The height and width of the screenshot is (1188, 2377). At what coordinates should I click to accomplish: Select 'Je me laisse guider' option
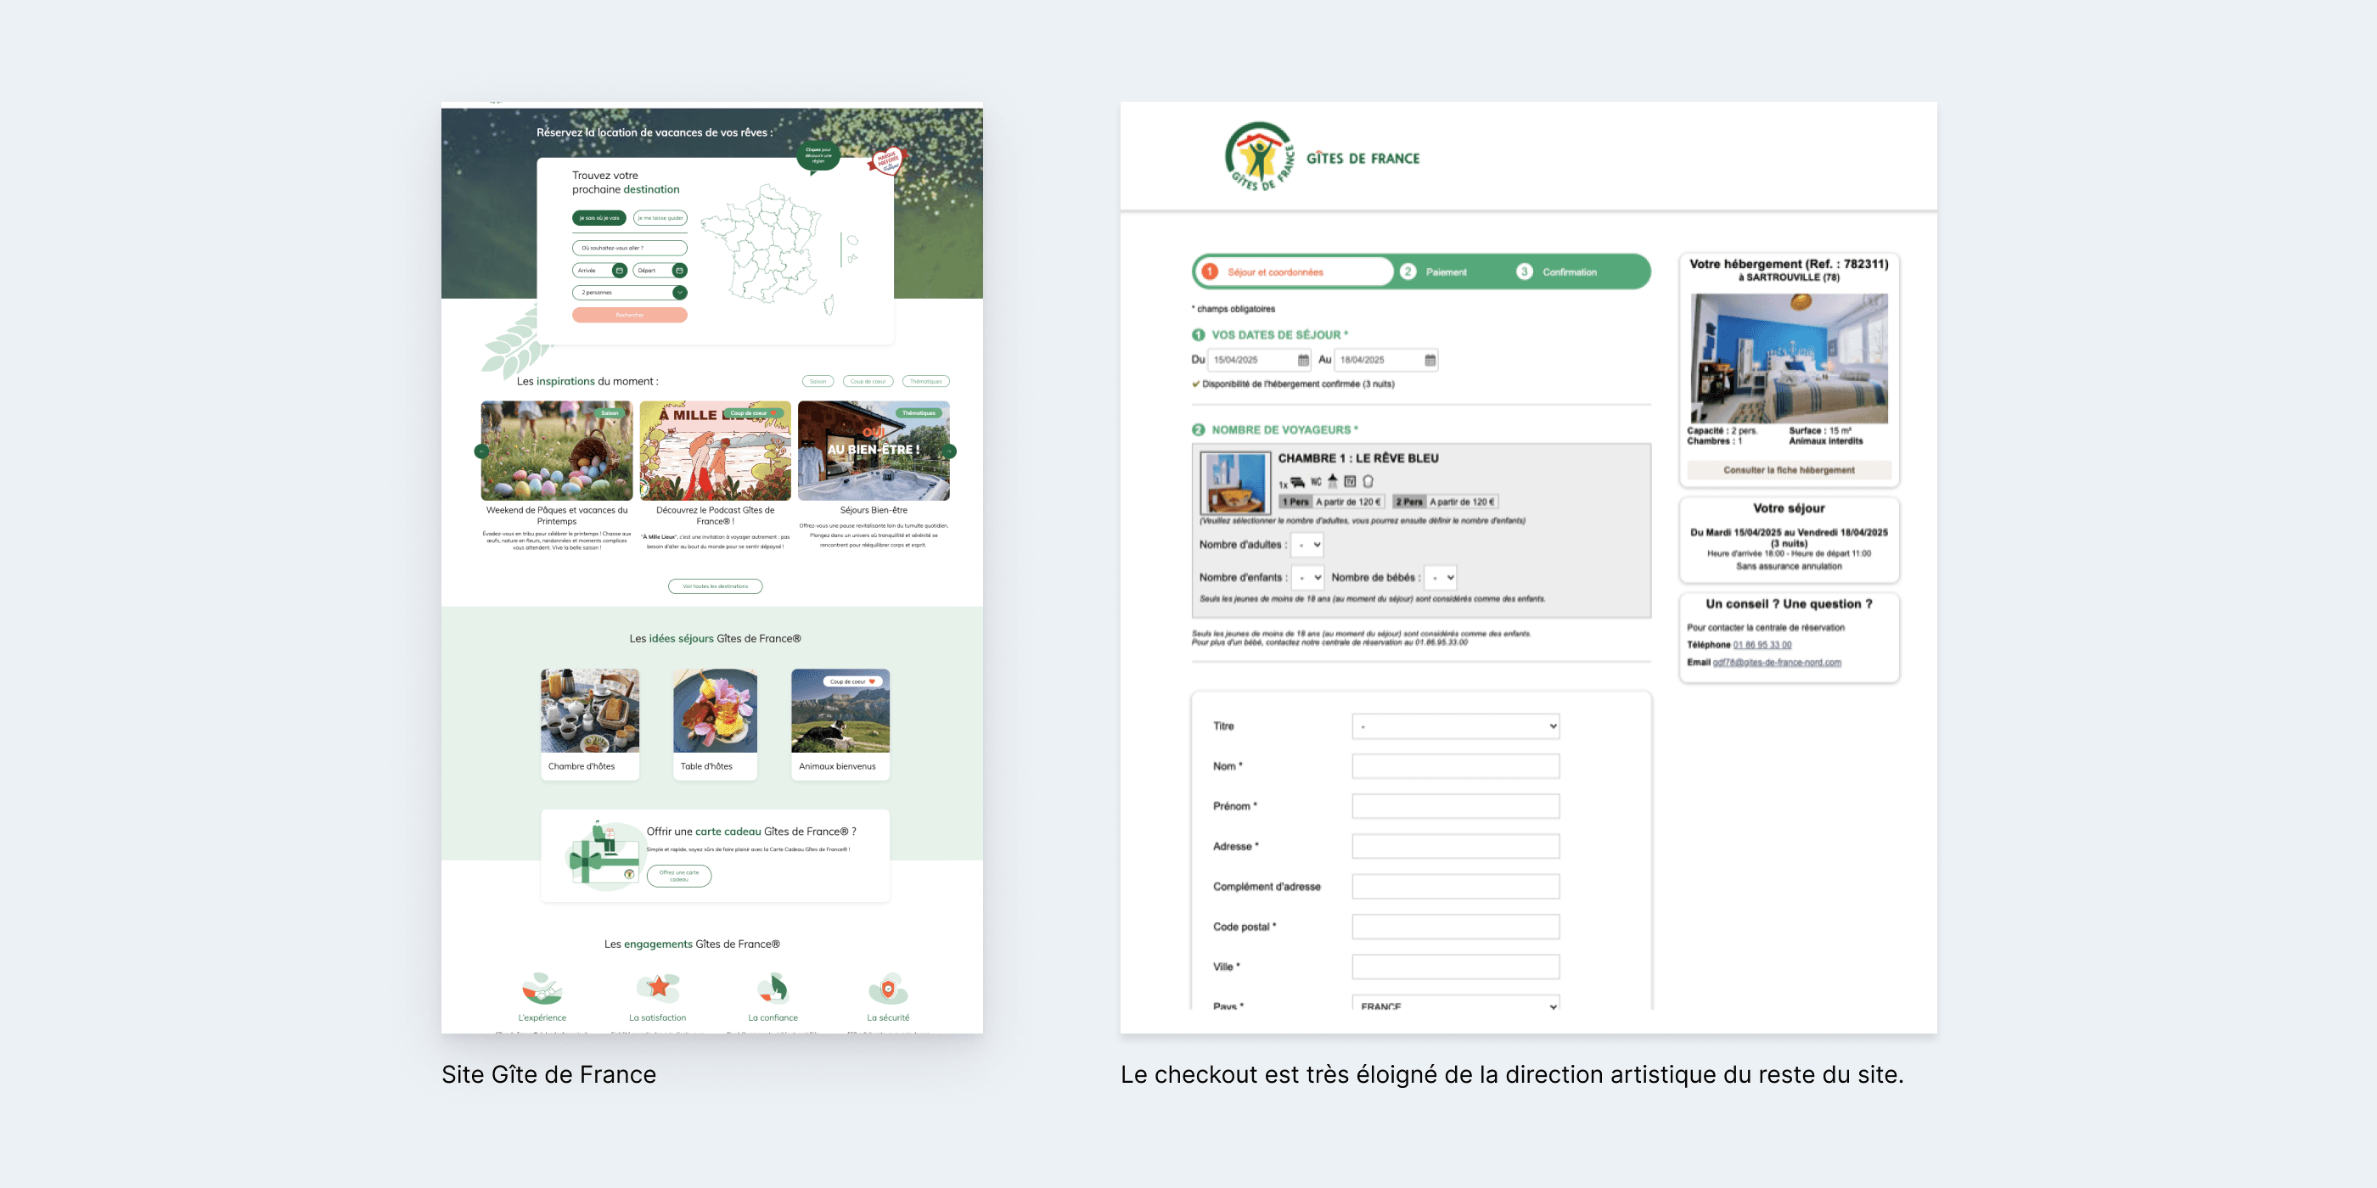(x=660, y=219)
